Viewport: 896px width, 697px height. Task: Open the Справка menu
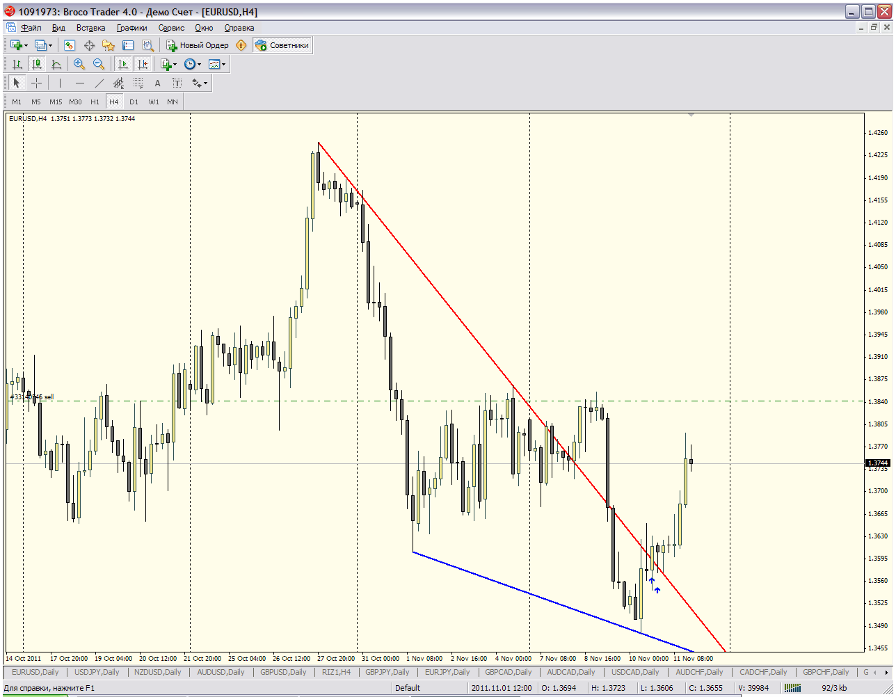coord(239,28)
